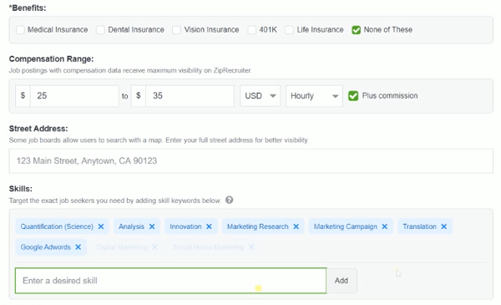Remove the faded Digital Marketing tag
The image size is (501, 305).
[154, 247]
